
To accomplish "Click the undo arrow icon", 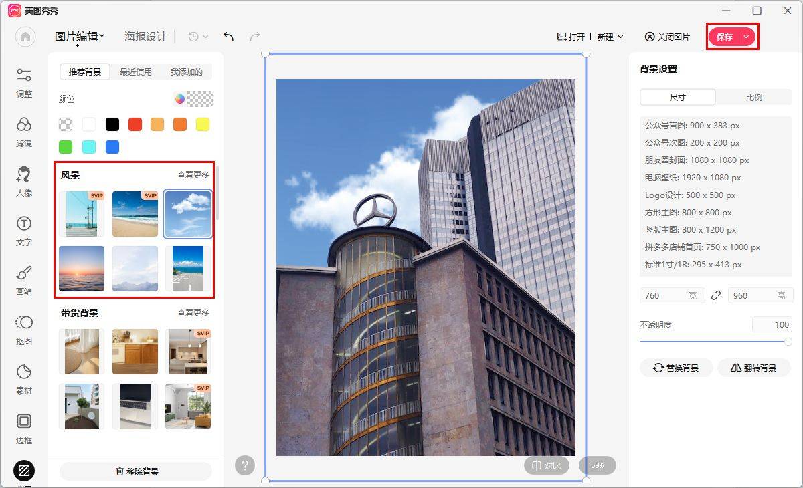I will pyautogui.click(x=229, y=37).
